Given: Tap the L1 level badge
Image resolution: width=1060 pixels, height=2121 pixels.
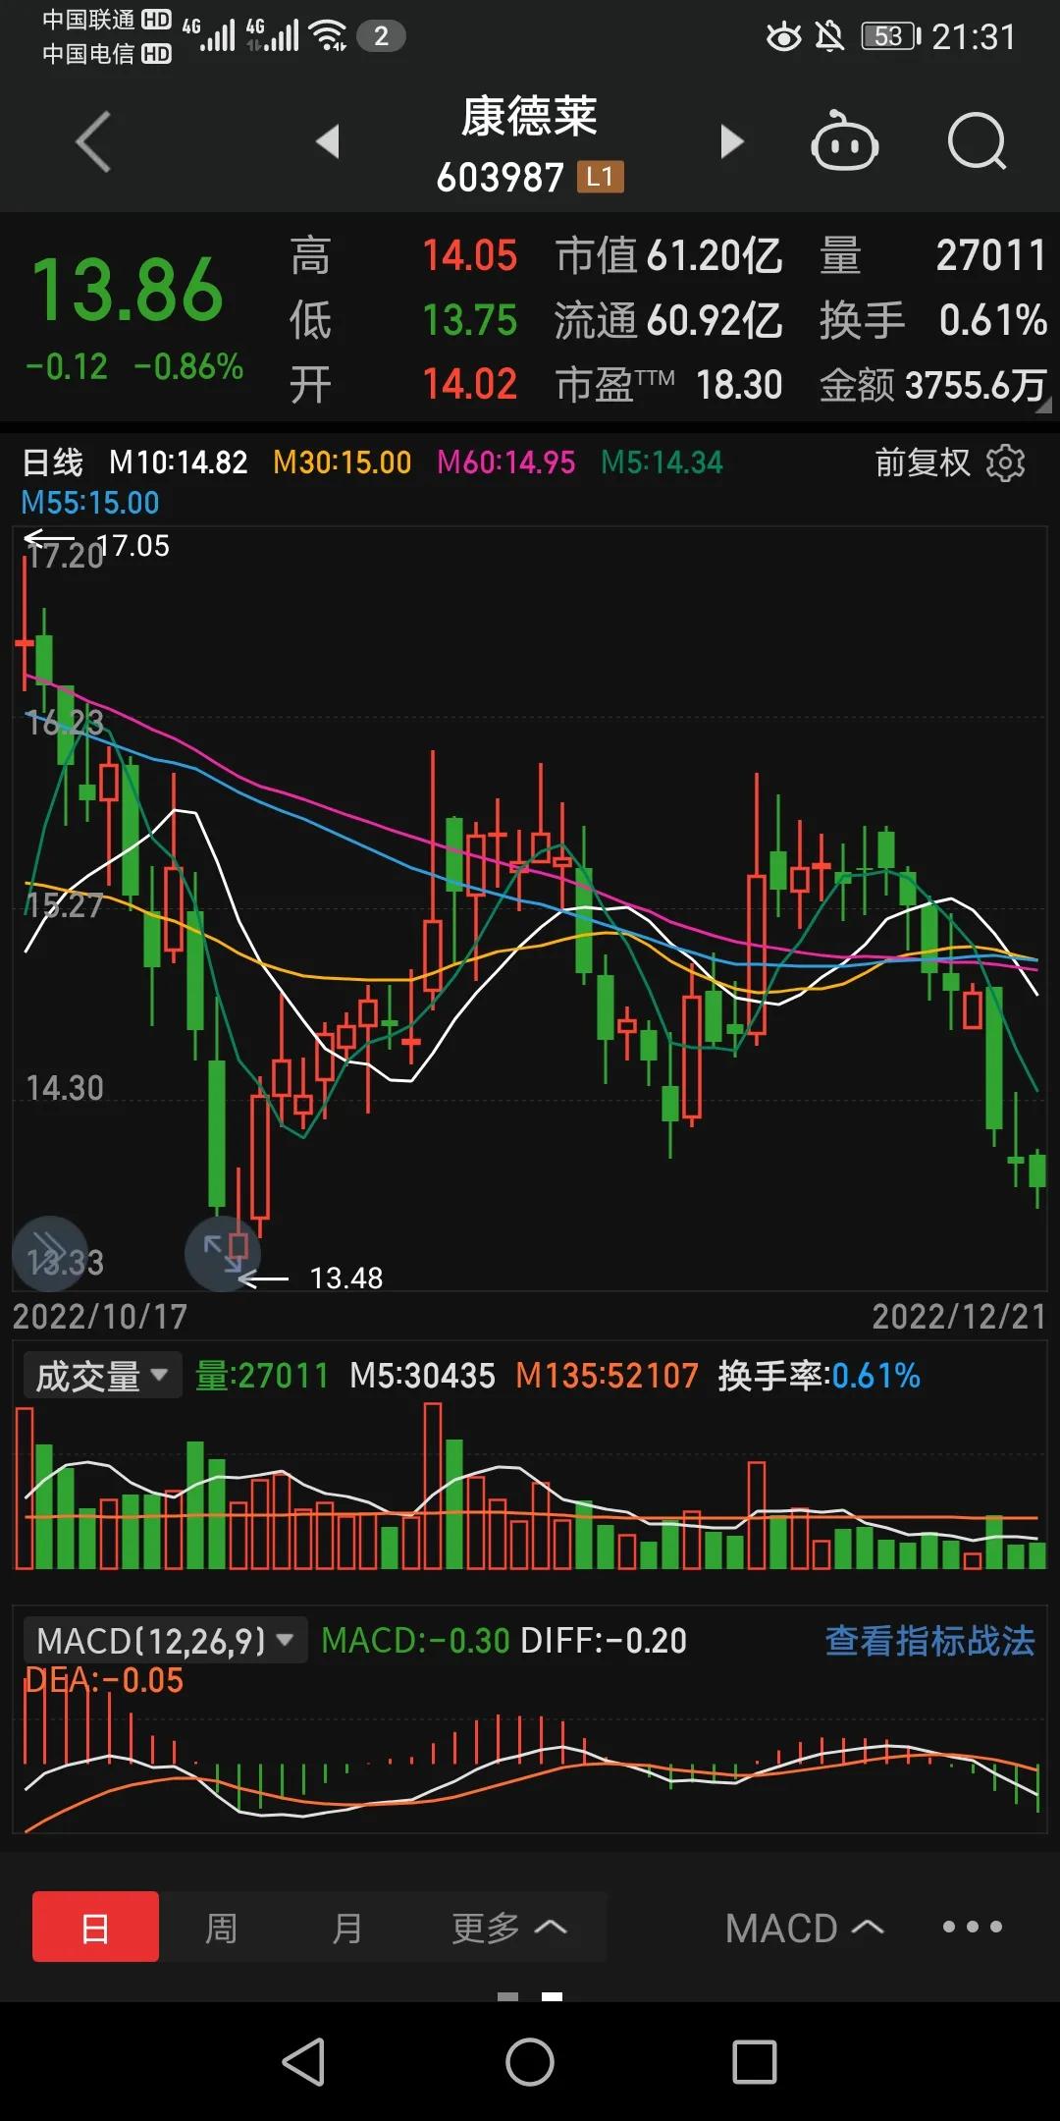Looking at the screenshot, I should pyautogui.click(x=601, y=178).
